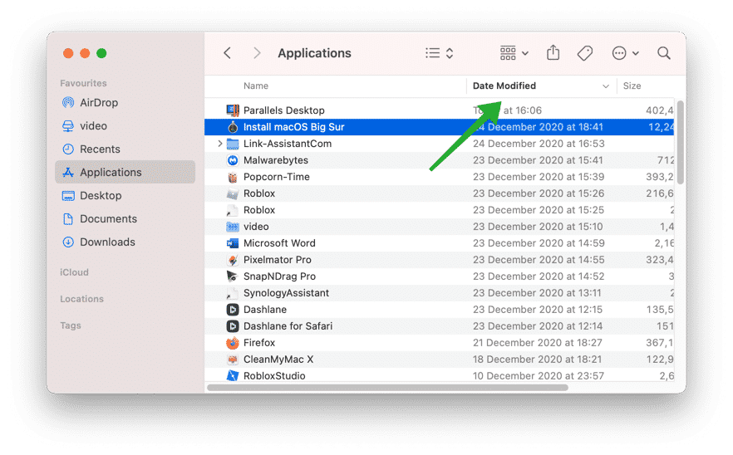This screenshot has height=455, width=733.
Task: Select Downloads in the sidebar
Action: (125, 242)
